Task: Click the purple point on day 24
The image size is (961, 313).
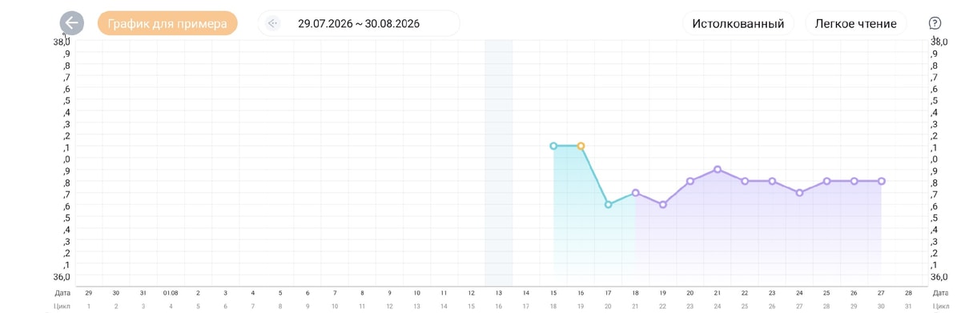Action: [x=799, y=193]
